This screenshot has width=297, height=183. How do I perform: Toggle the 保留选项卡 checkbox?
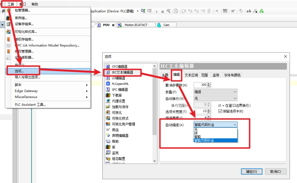pyautogui.click(x=220, y=111)
